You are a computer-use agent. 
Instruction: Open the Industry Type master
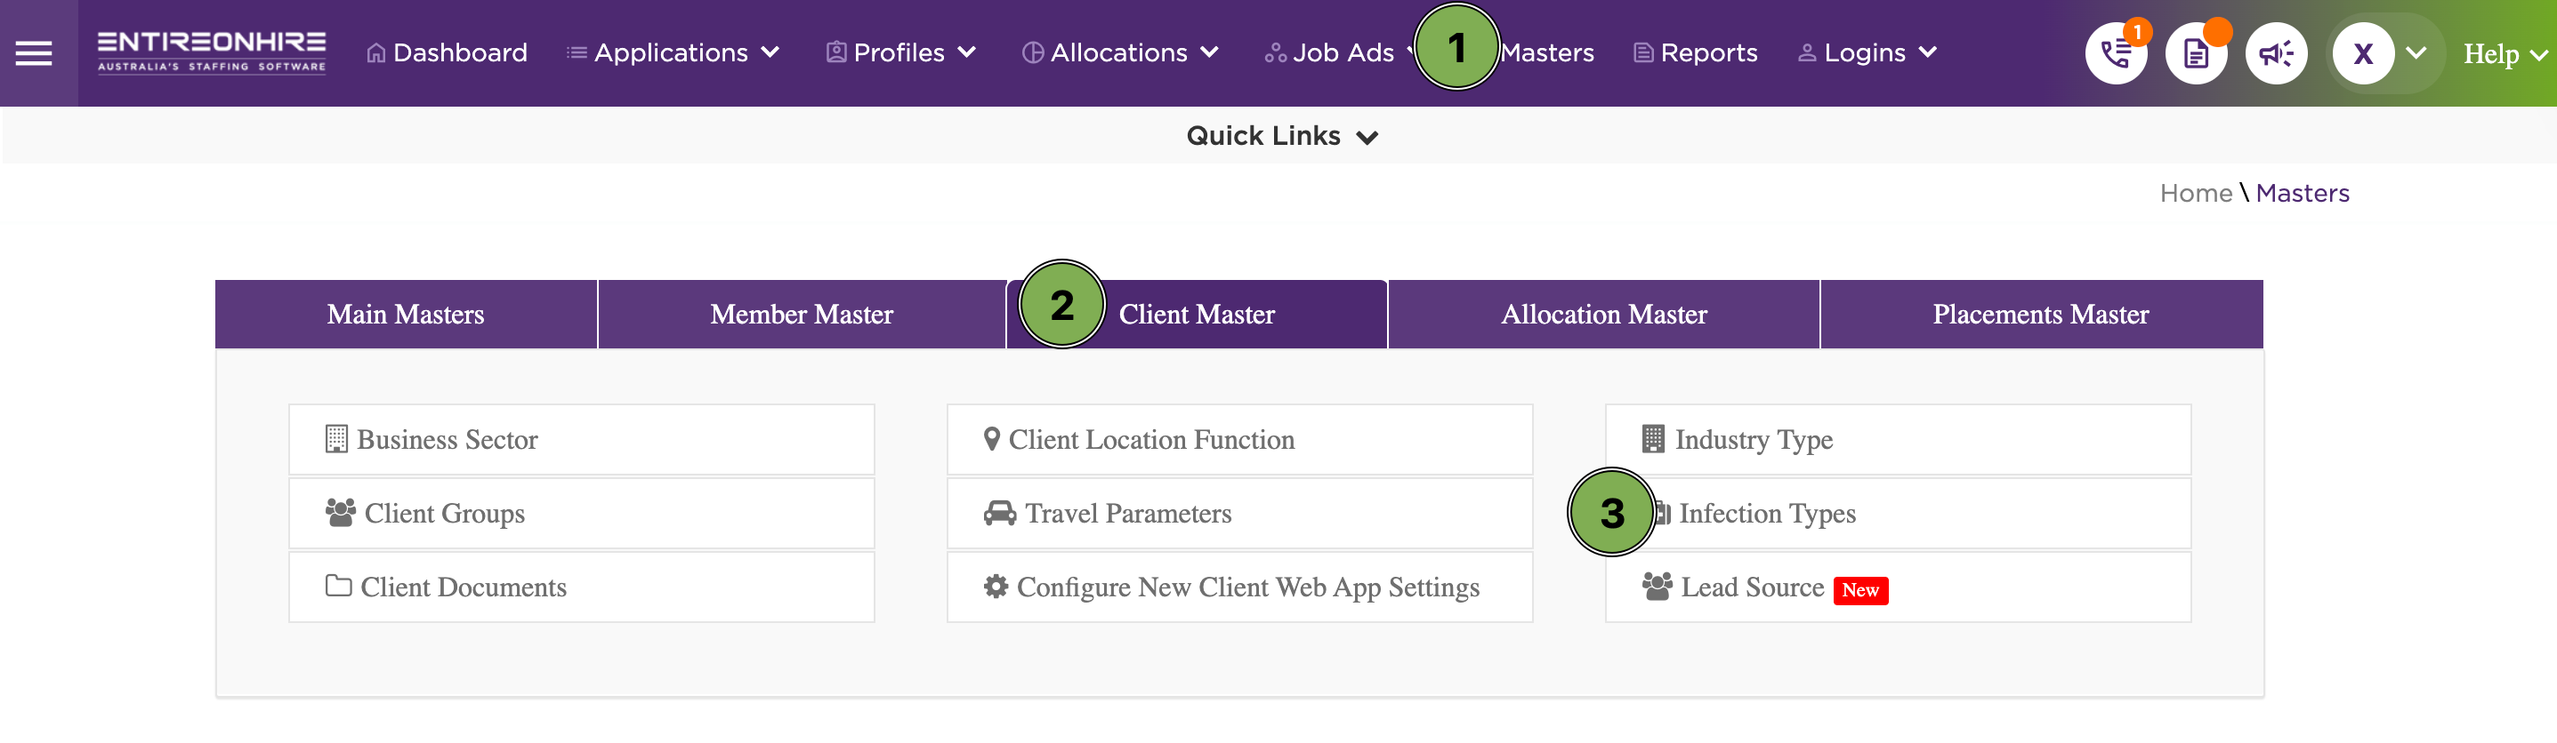tap(1898, 439)
